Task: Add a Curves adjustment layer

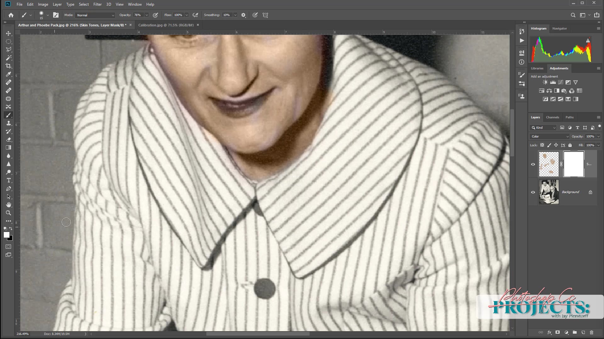Action: point(561,82)
